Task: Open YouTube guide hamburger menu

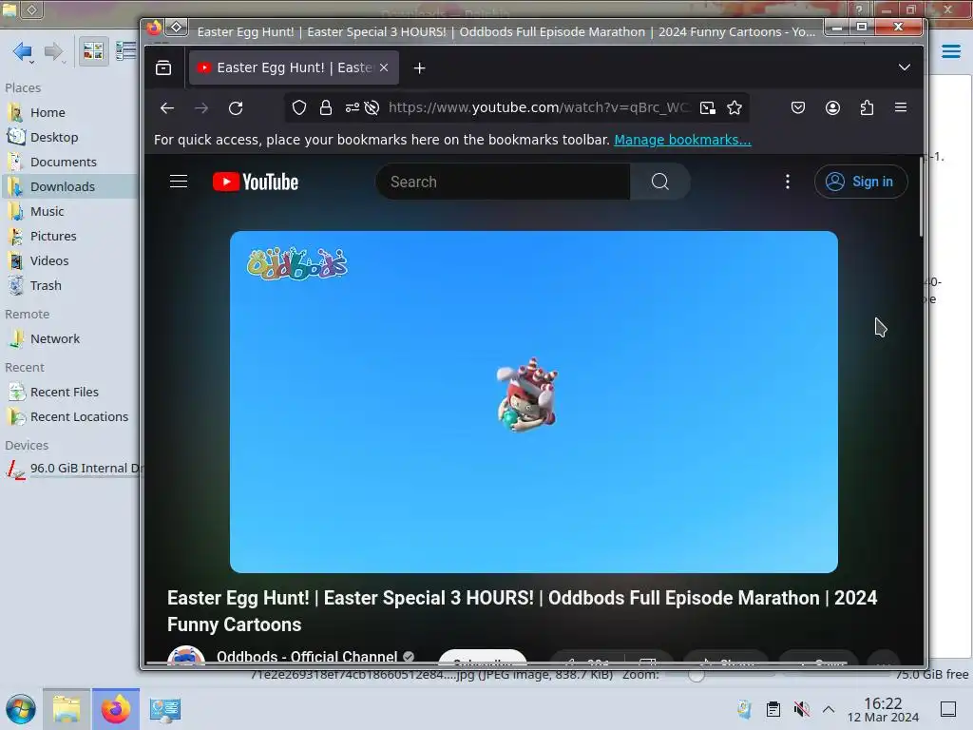Action: [179, 182]
